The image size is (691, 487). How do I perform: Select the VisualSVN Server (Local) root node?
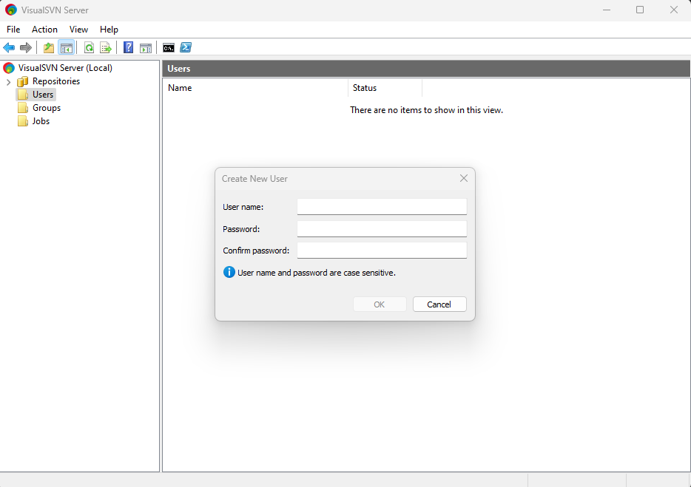tap(65, 68)
